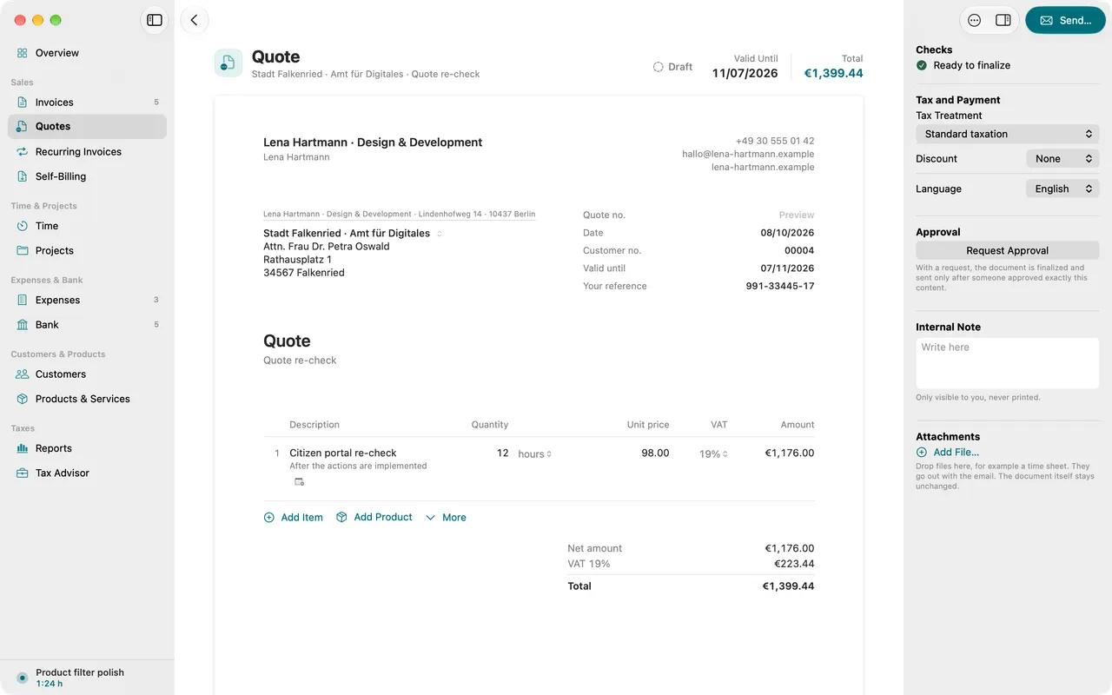Image resolution: width=1112 pixels, height=695 pixels.
Task: Click Request Approval button
Action: tap(1008, 250)
